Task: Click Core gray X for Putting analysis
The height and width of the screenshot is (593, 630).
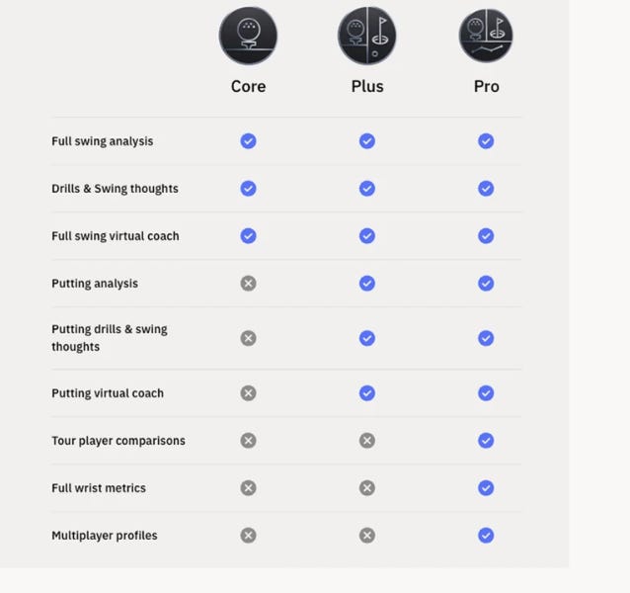Action: click(x=248, y=284)
